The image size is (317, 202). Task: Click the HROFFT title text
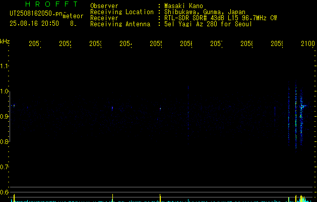point(51,4)
